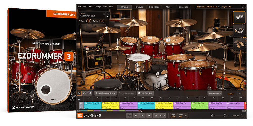The width and height of the screenshot is (253, 126).
Task: Click the stop button in transport
Action: click(136, 116)
